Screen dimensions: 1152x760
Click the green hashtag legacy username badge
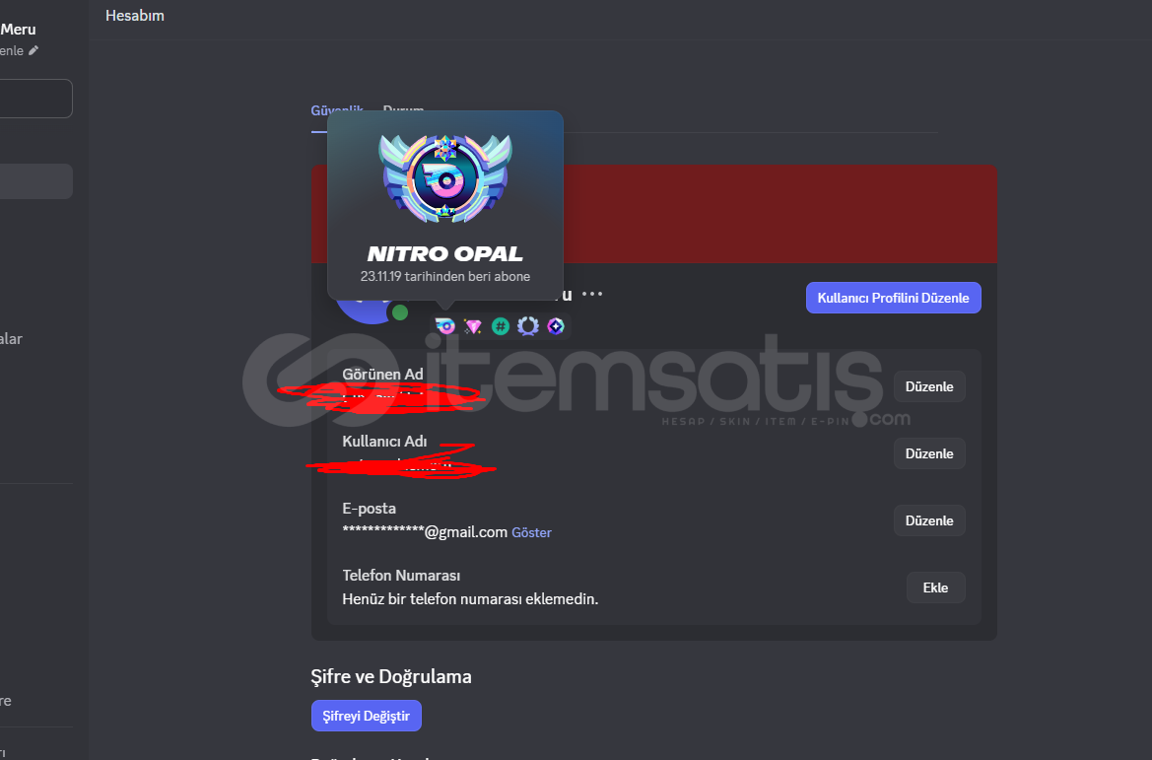point(501,326)
